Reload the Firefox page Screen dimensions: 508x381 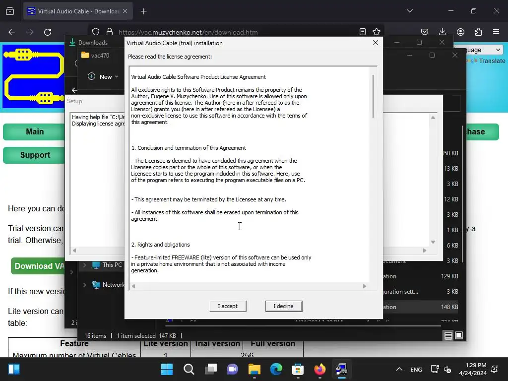(x=48, y=32)
